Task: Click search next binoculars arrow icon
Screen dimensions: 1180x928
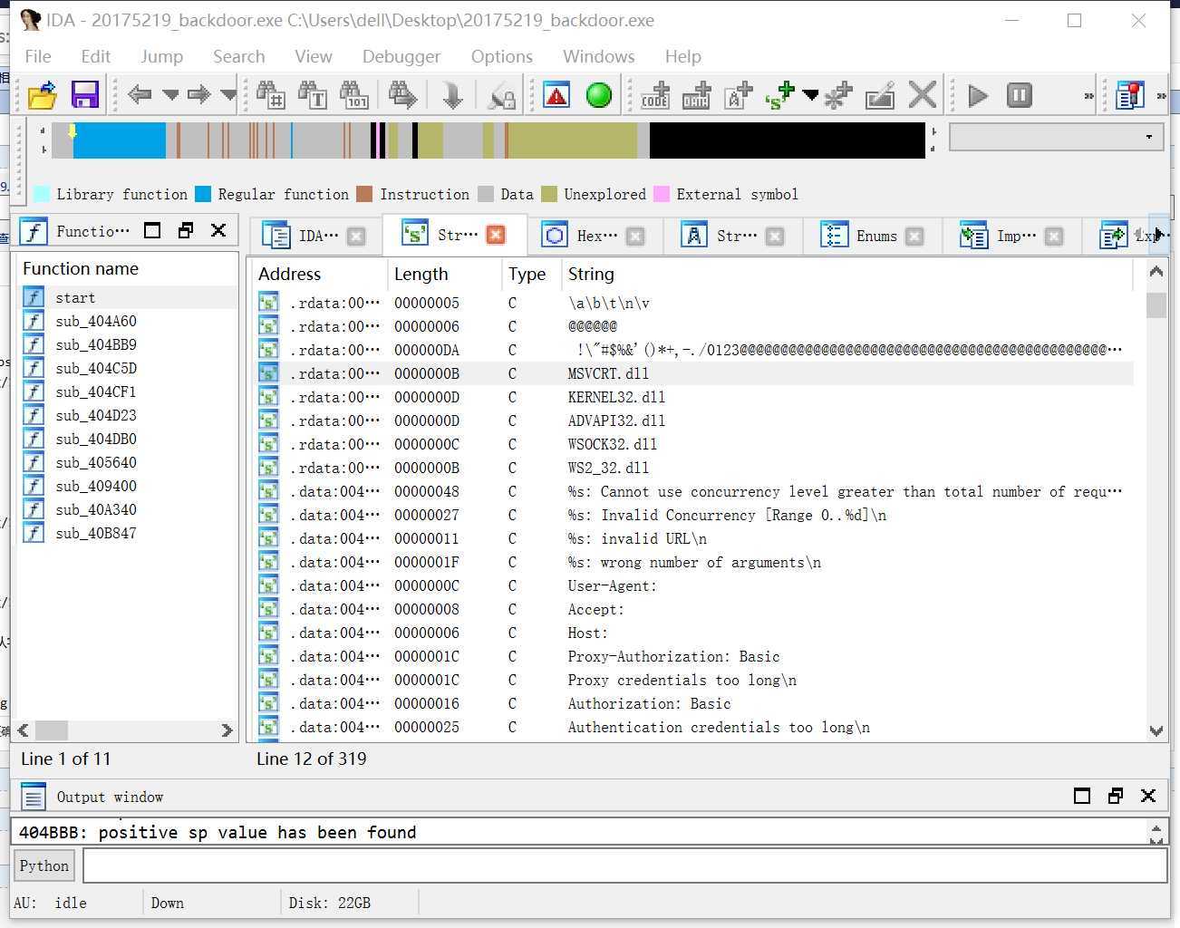Action: coord(402,94)
